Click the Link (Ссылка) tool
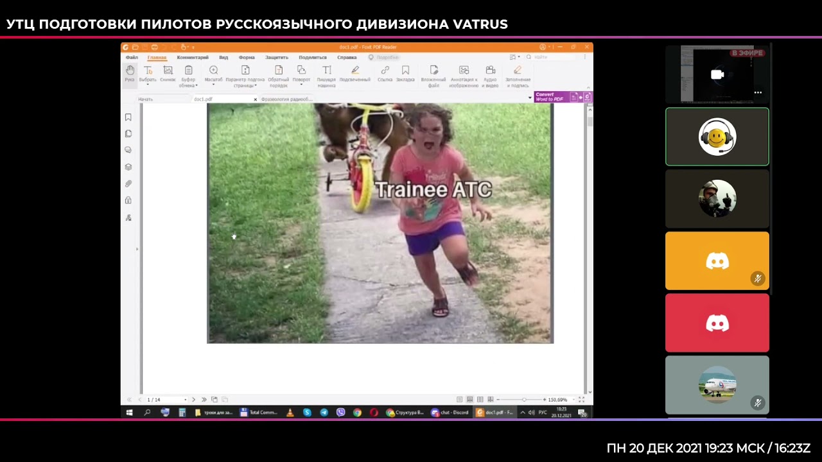 click(385, 73)
